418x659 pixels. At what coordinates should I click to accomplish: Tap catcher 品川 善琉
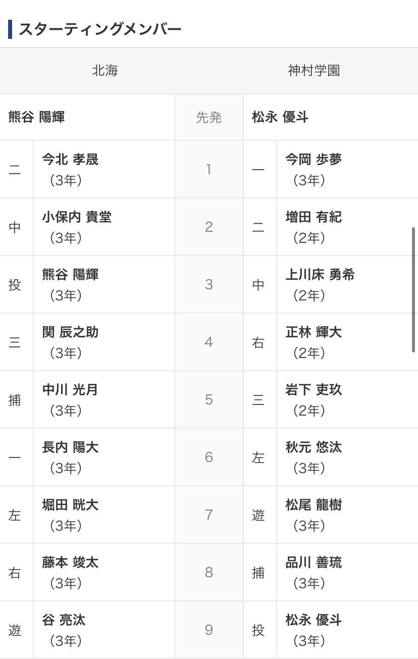click(313, 563)
